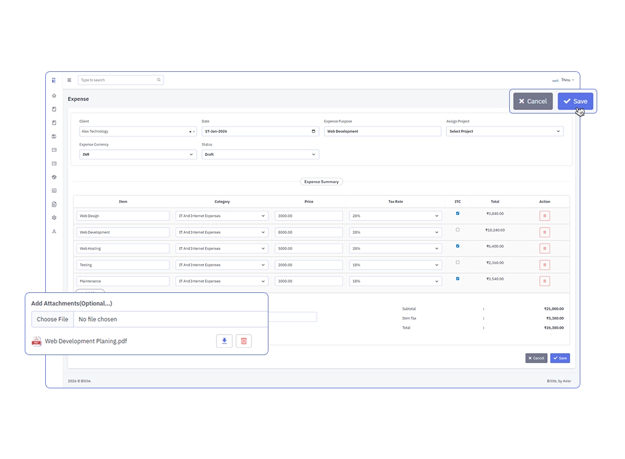The image size is (625, 459).
Task: Open the gear settings sidebar icon
Action: tap(54, 218)
